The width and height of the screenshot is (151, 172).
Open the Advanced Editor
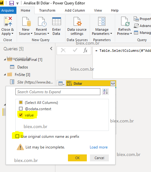coord(142,26)
